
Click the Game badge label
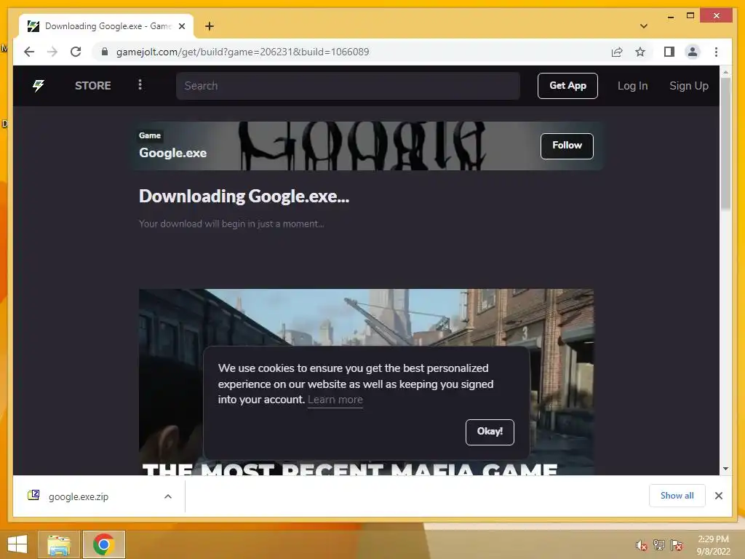pyautogui.click(x=150, y=135)
